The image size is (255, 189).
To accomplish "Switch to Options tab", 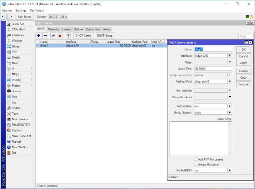I will click(78, 29).
